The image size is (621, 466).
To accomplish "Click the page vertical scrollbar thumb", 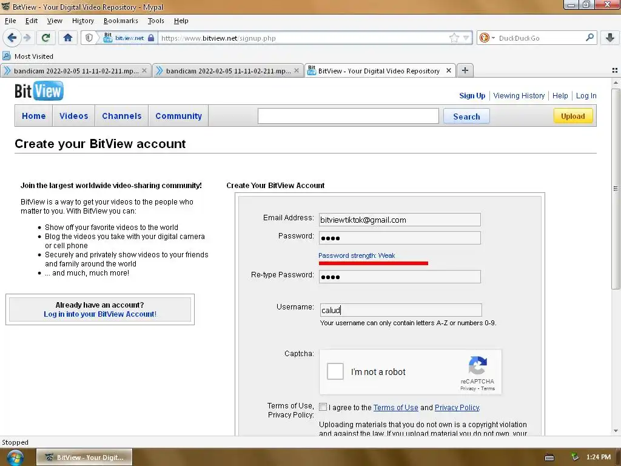I will [x=616, y=189].
